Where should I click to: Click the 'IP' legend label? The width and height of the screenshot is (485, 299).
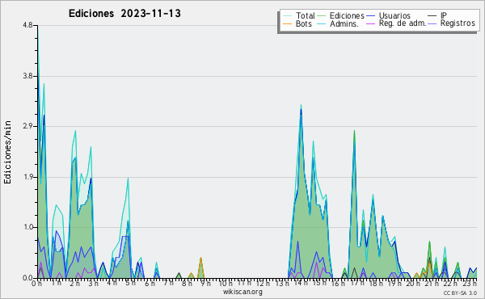pos(444,15)
